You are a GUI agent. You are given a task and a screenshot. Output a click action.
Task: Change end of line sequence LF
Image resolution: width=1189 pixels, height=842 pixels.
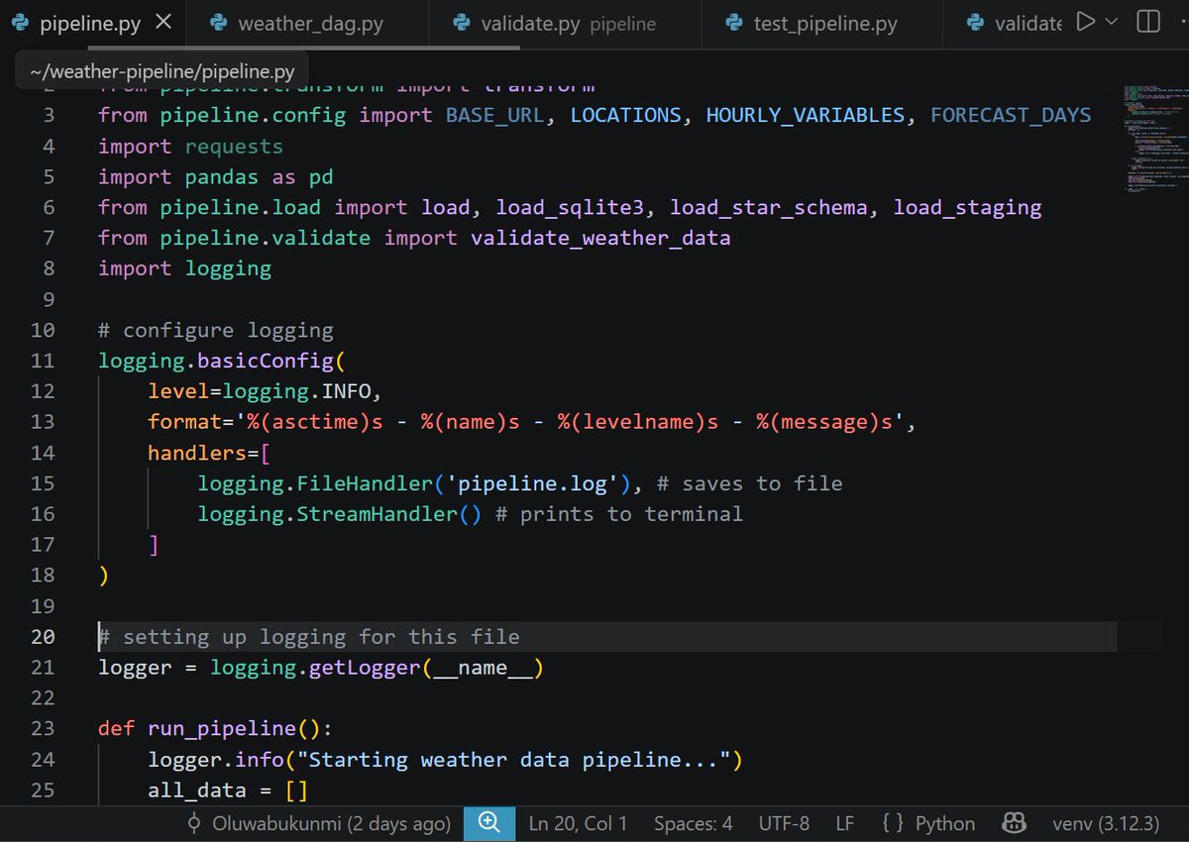pyautogui.click(x=845, y=823)
